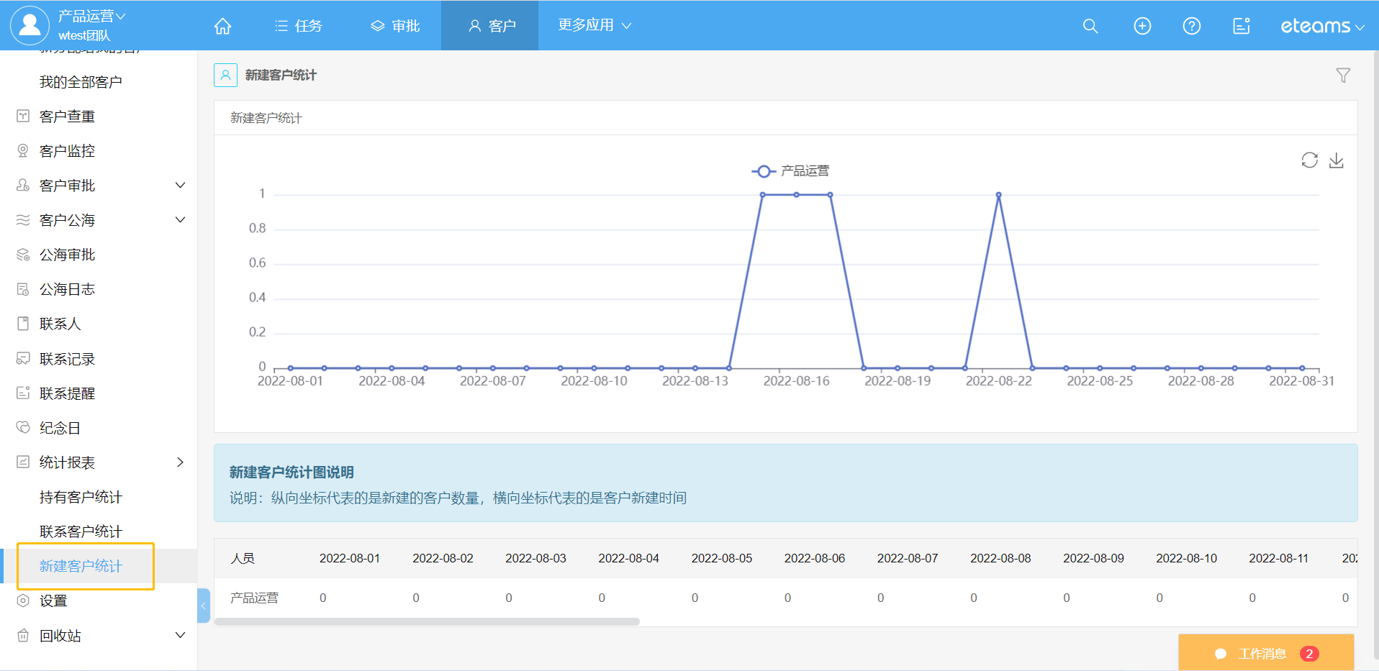The width and height of the screenshot is (1379, 671).
Task: Open the help question mark icon
Action: (1191, 27)
